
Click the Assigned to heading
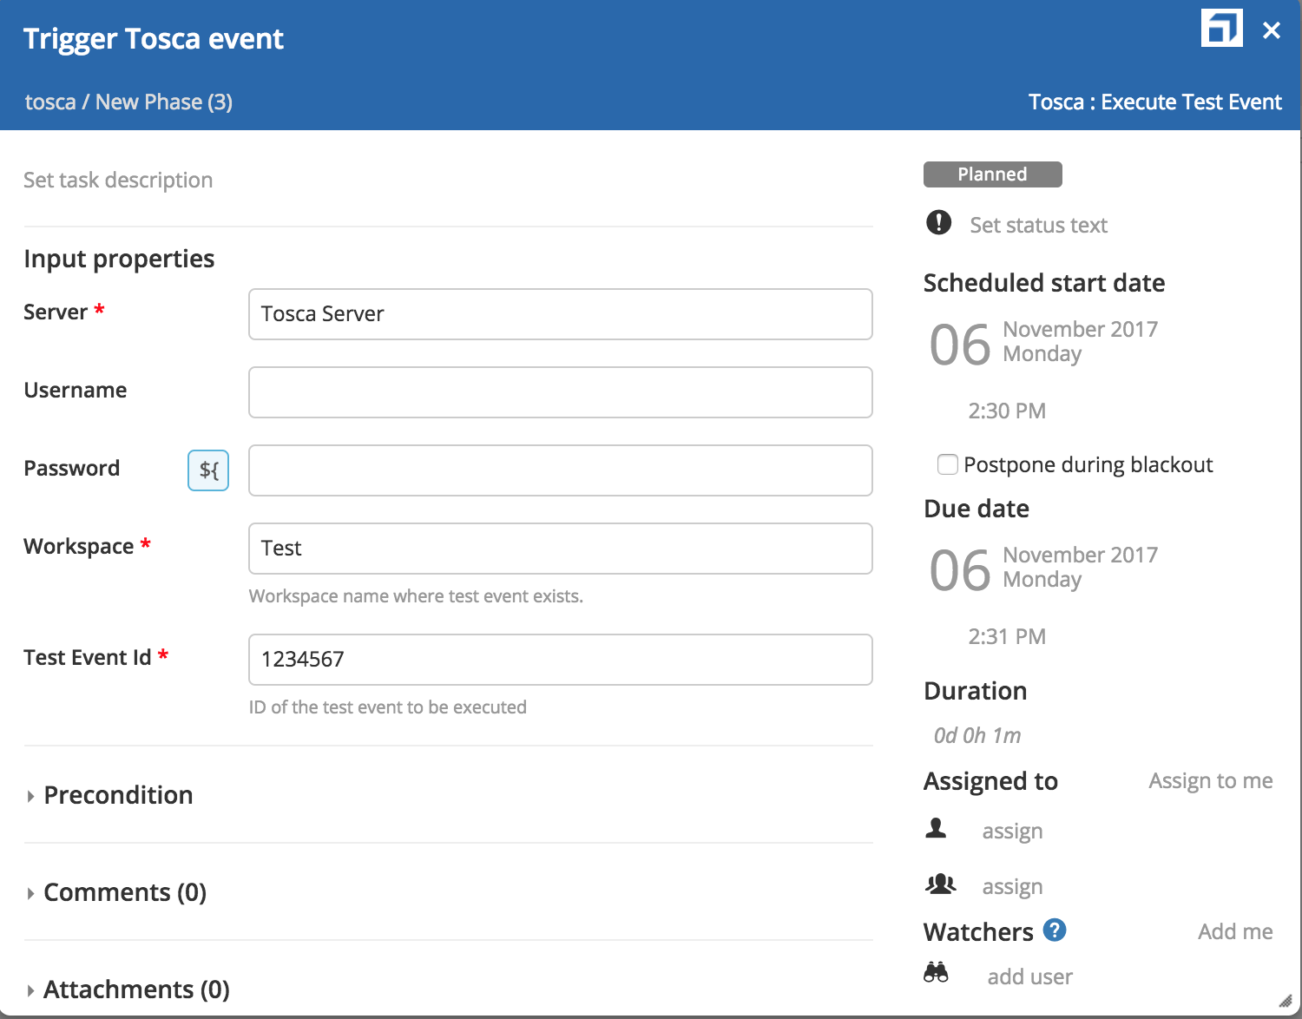(x=990, y=781)
